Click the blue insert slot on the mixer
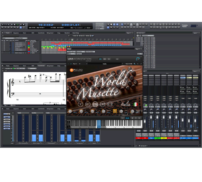Screen dimensions: 202x182 pos(183,78)
